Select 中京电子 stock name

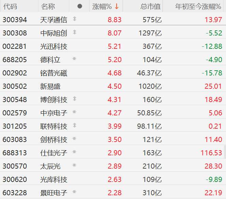[x=54, y=113]
